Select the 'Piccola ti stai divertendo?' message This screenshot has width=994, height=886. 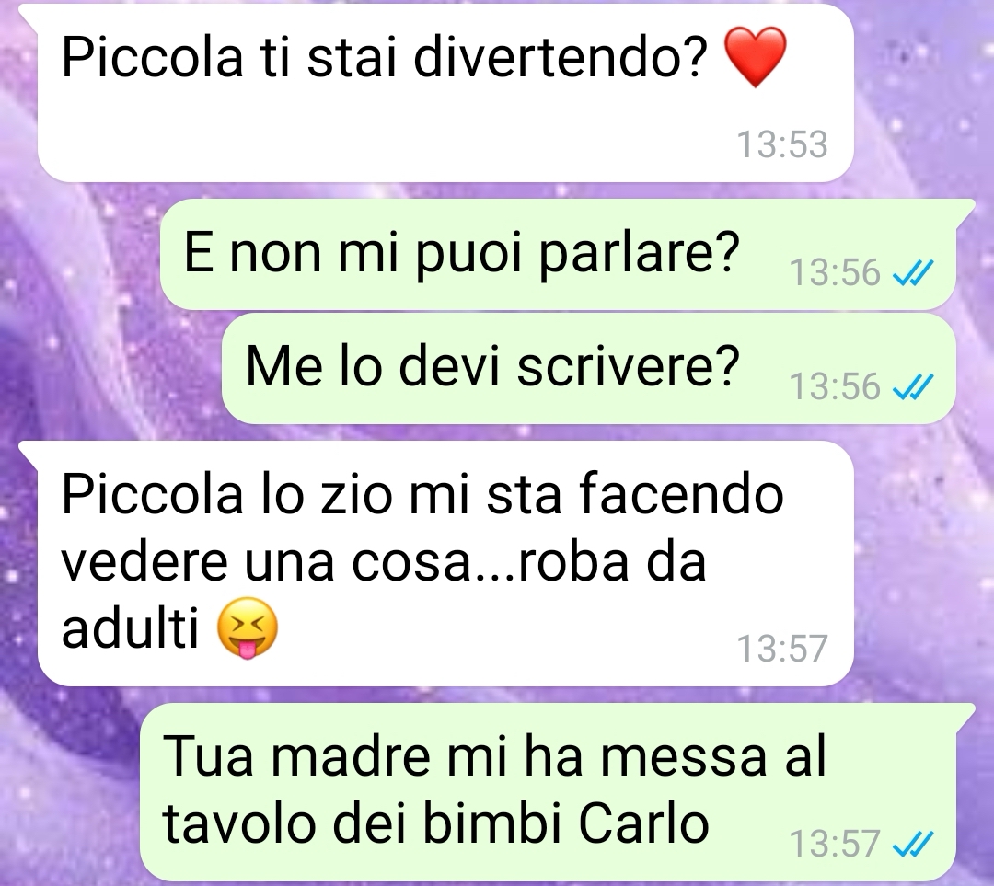(445, 93)
